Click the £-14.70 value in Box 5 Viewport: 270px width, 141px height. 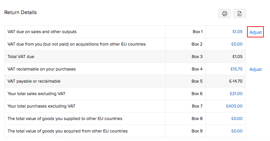tap(236, 81)
